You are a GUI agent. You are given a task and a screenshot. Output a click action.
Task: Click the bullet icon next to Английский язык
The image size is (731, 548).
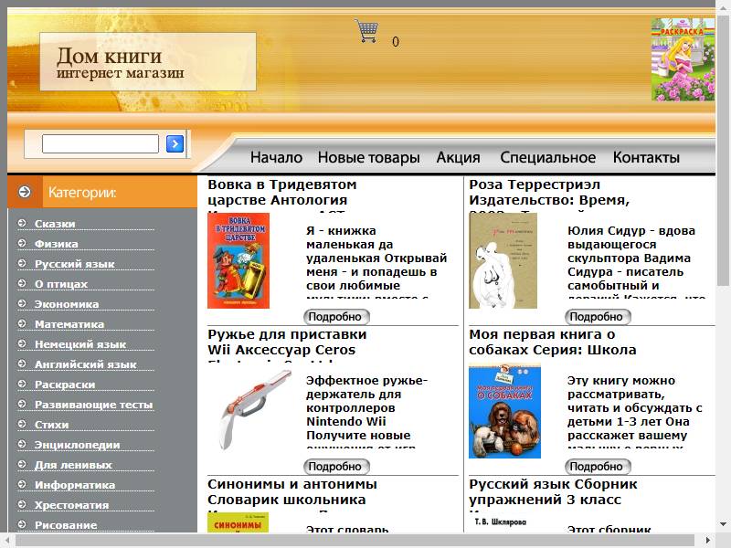(22, 364)
